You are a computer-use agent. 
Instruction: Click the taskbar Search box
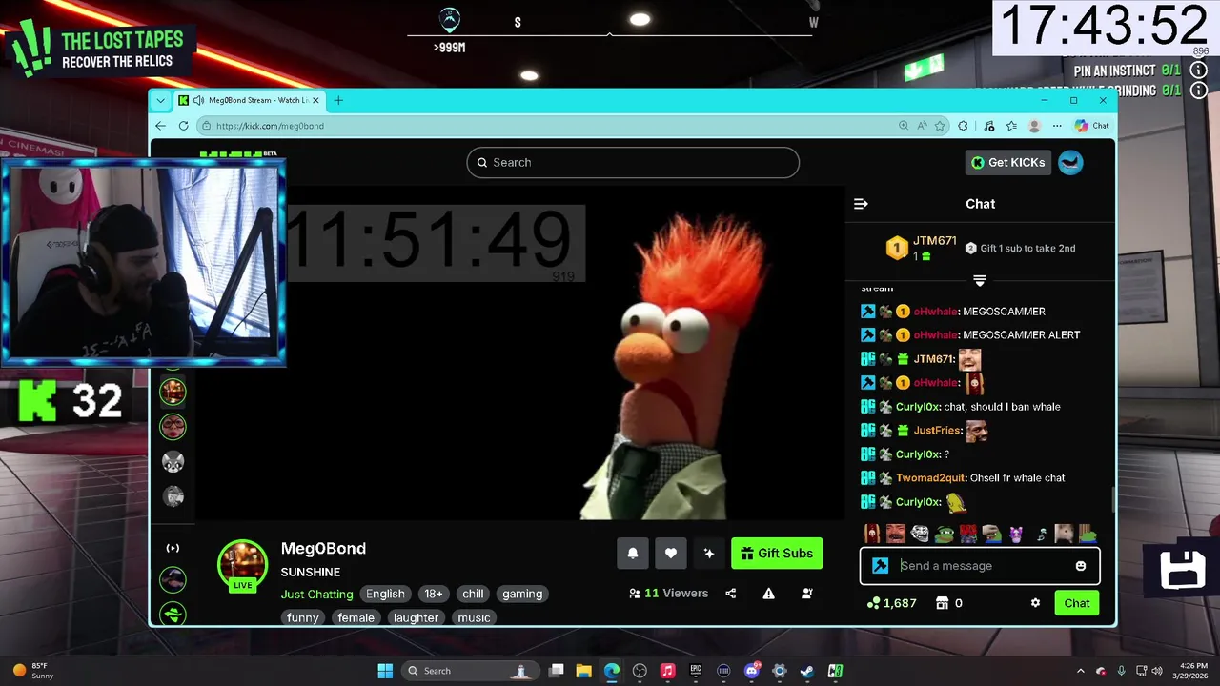tap(469, 671)
